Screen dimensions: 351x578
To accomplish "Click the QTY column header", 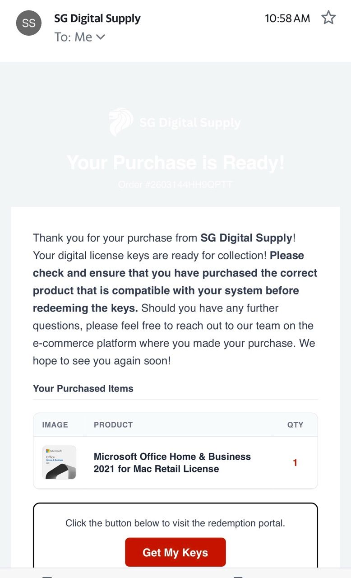I will click(x=295, y=425).
